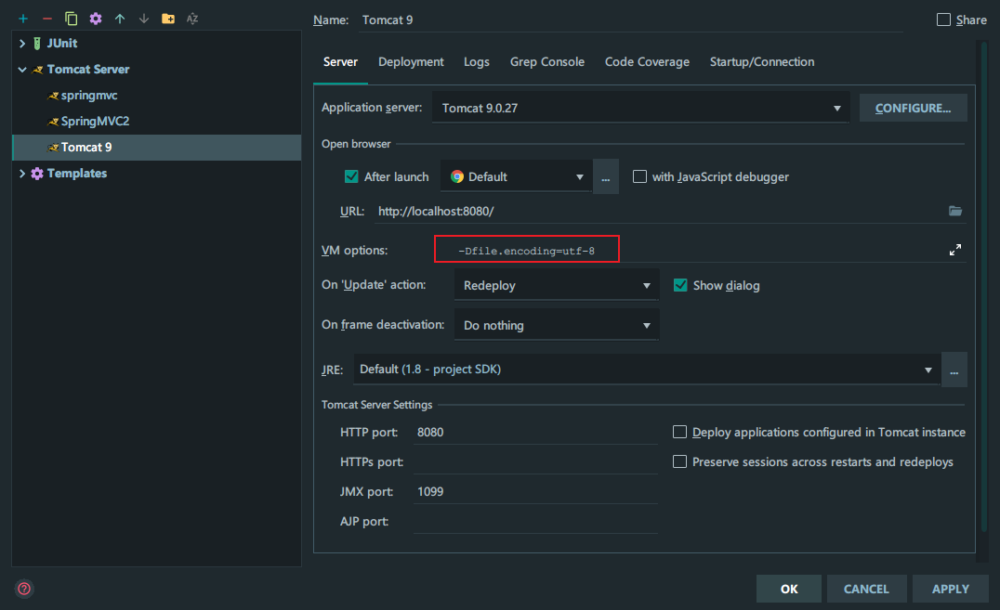This screenshot has width=1000, height=610.
Task: Toggle the Share checkbox
Action: pos(943,19)
